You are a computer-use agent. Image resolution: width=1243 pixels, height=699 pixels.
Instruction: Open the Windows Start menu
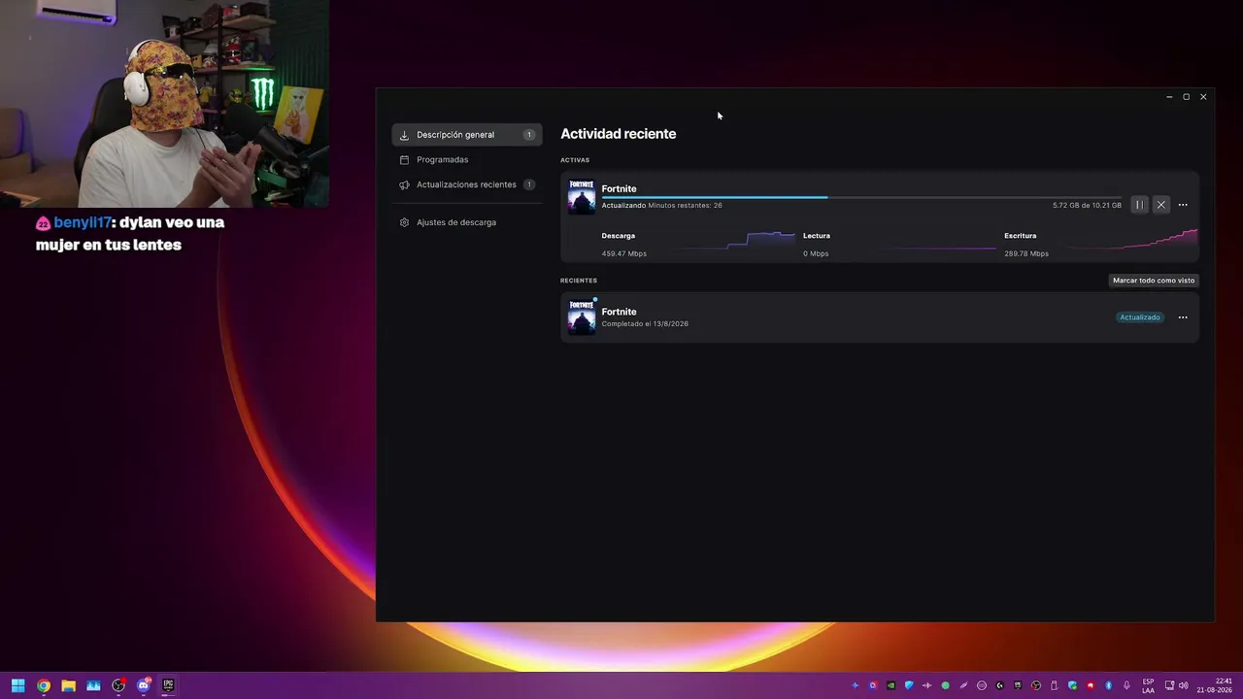(x=17, y=685)
